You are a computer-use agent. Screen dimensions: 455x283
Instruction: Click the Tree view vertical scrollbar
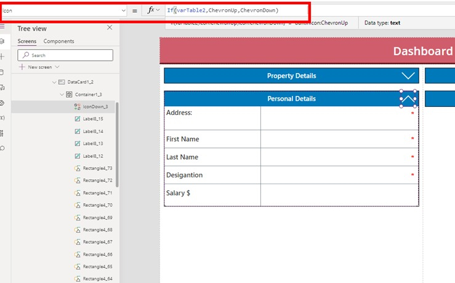(117, 145)
